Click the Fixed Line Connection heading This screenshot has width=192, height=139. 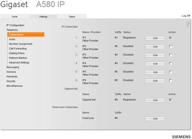(65, 107)
